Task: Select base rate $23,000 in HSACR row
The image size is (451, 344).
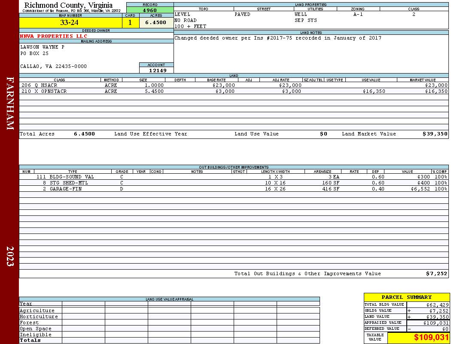Action: point(224,85)
